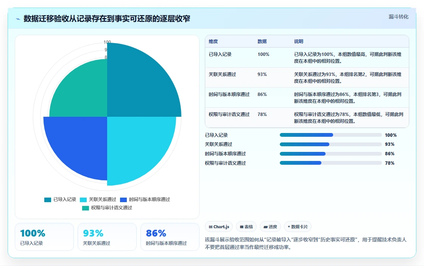Click the 已导入记录 progress bar
The height and width of the screenshot is (266, 424).
tap(330, 135)
